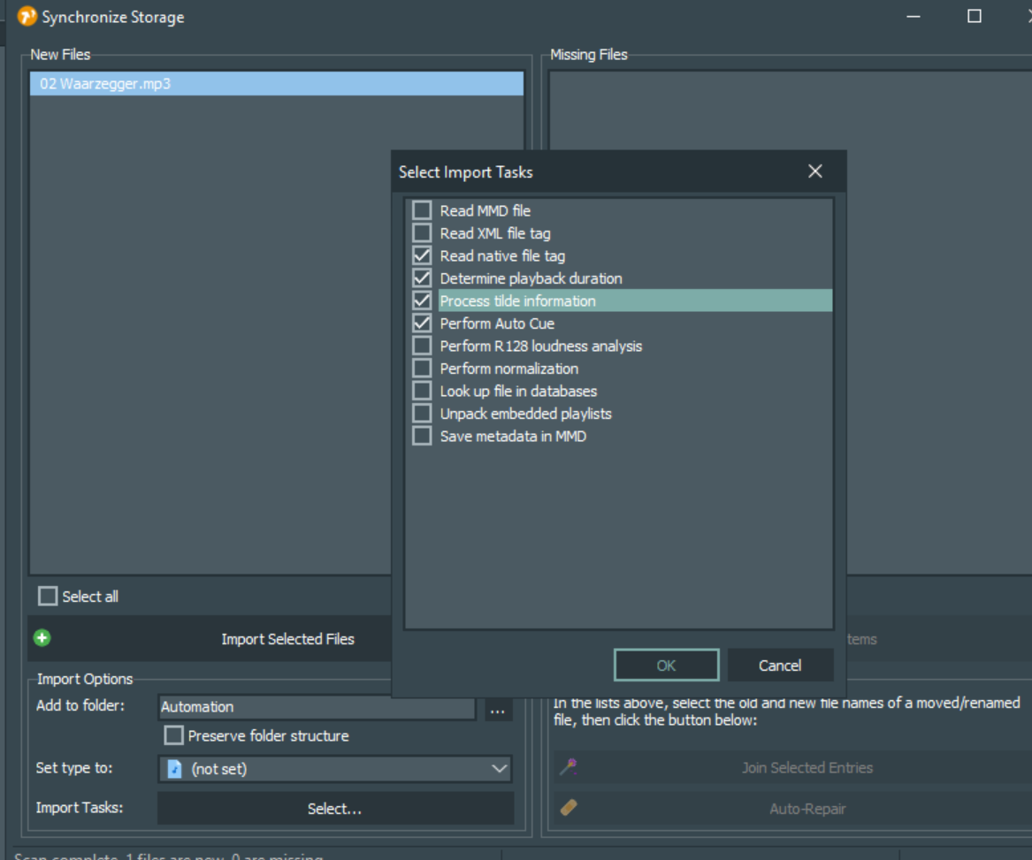Click the Add to folder input field

(x=317, y=707)
